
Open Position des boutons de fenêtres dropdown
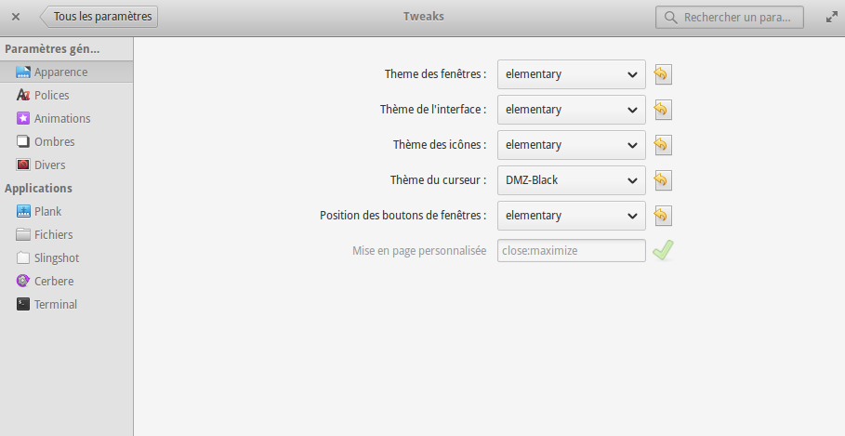click(572, 216)
